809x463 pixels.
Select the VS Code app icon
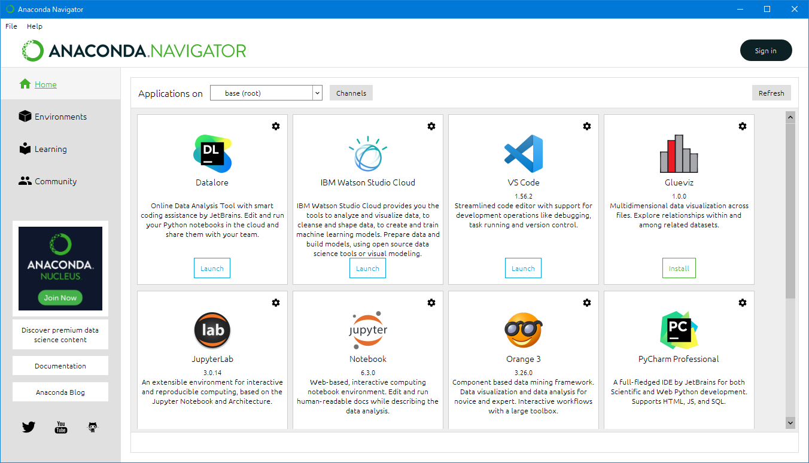coord(523,154)
